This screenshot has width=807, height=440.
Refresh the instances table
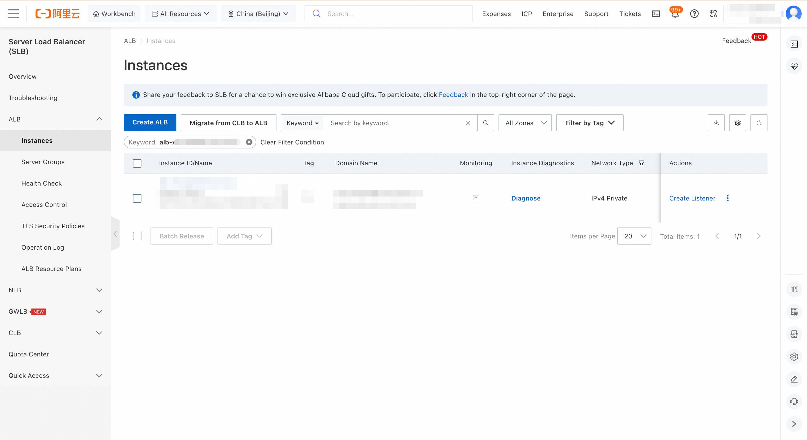(759, 123)
